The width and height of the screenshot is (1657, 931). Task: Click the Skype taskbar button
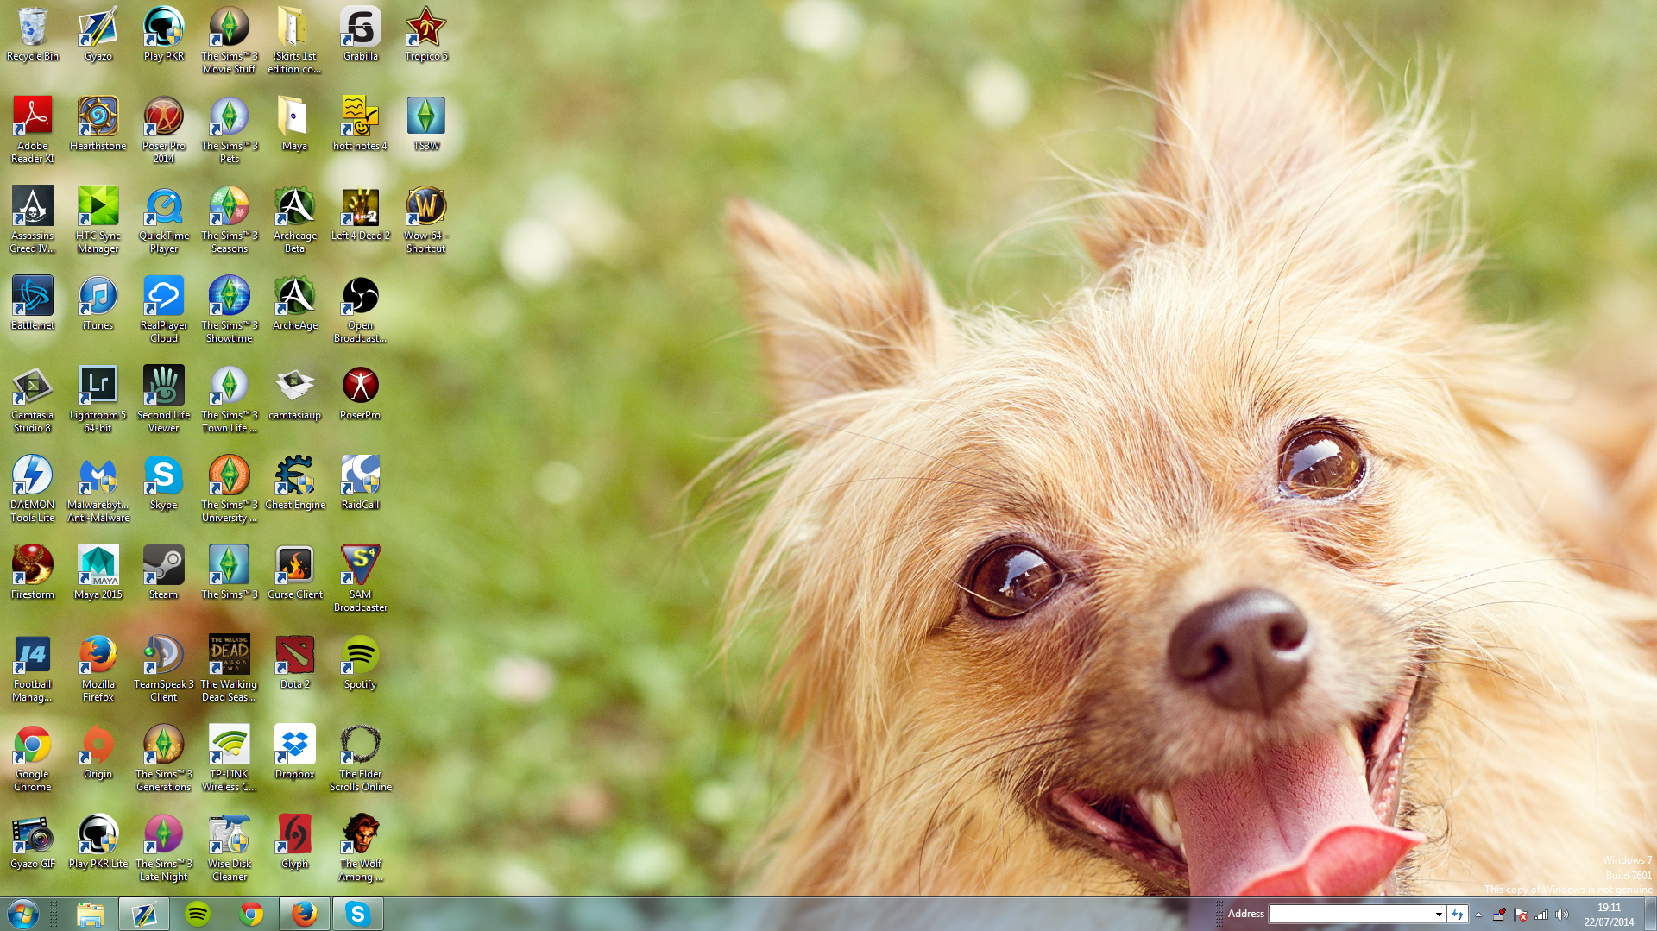(357, 914)
